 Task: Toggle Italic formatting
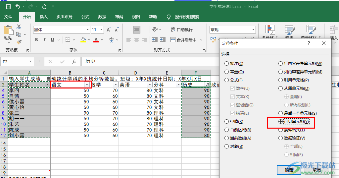click(x=44, y=40)
